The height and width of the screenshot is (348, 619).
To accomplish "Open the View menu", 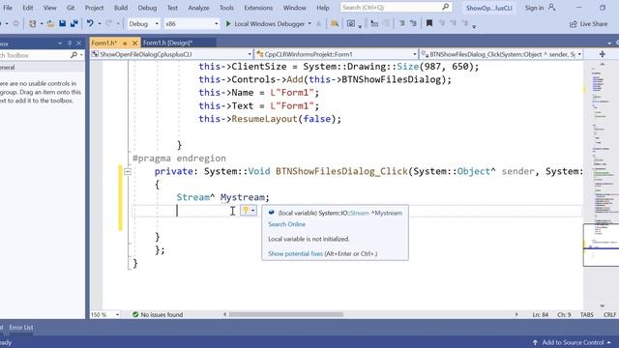I will point(49,8).
